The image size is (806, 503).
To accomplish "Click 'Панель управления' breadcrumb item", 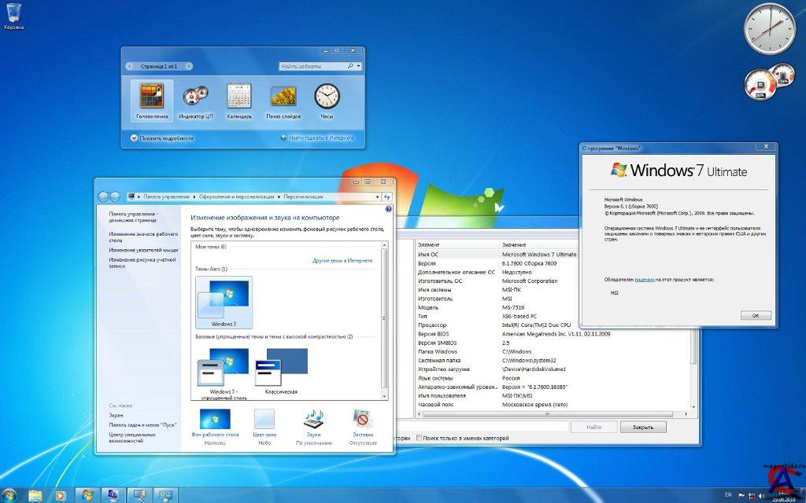I will (166, 196).
